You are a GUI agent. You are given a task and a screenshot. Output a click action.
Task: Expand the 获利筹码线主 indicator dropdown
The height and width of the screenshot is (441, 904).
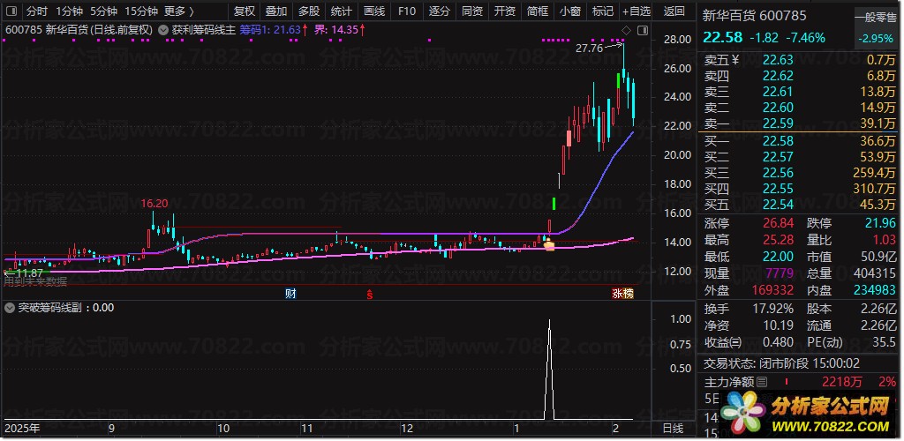tap(163, 30)
